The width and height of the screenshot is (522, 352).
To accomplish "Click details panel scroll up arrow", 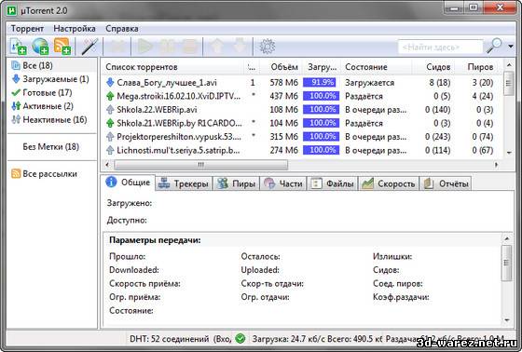I will (x=507, y=238).
